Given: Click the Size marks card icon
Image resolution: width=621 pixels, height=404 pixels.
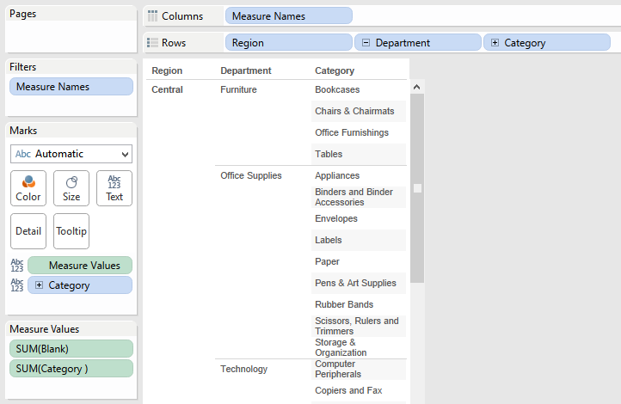Looking at the screenshot, I should point(71,187).
